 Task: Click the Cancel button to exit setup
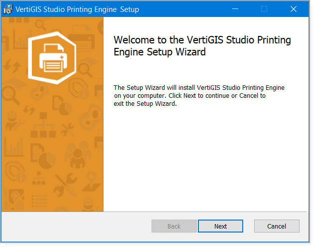[277, 226]
